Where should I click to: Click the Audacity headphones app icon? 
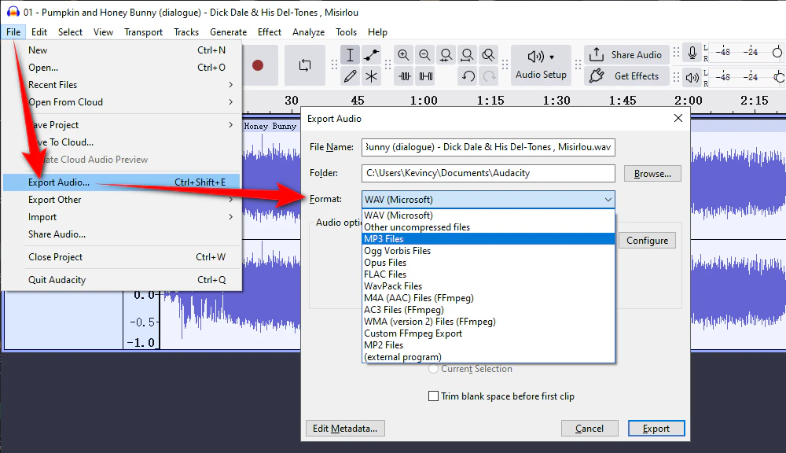click(x=13, y=12)
